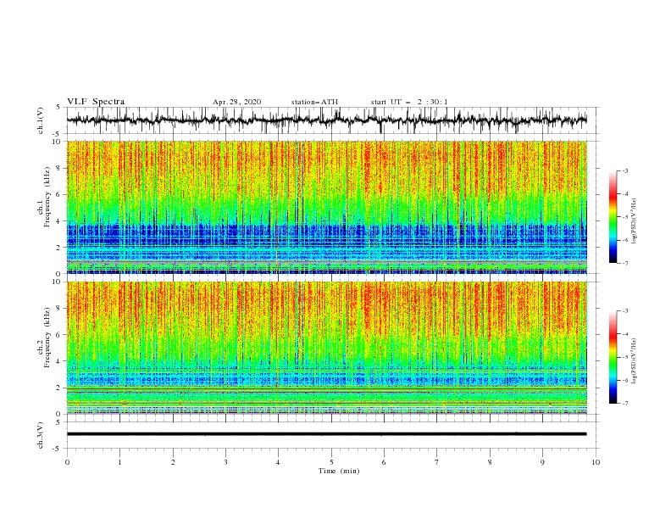
Task: Click the "station=ATH" label
Action: (314, 102)
